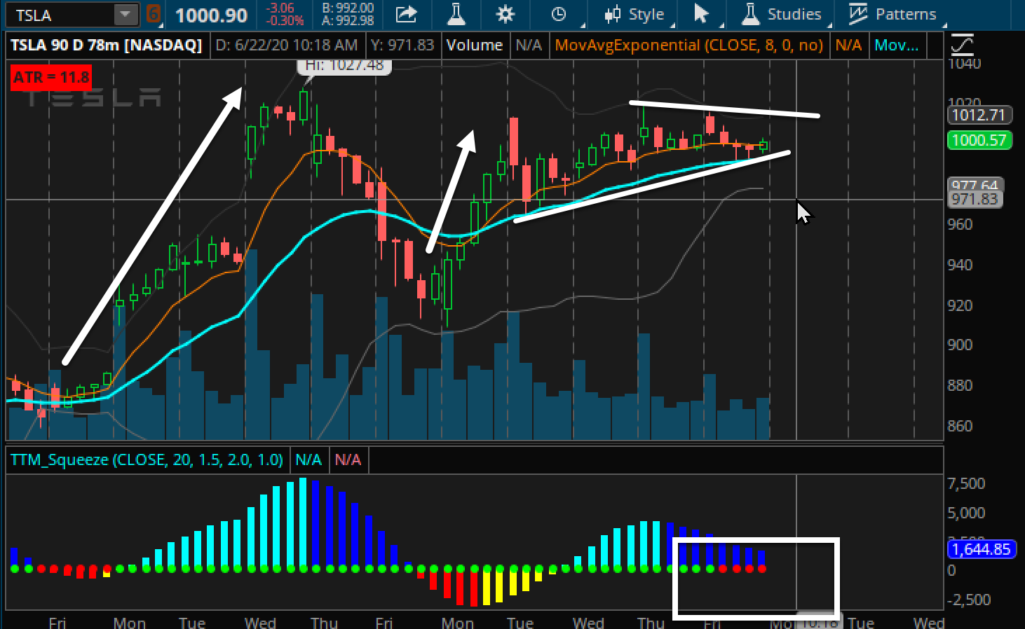Click the TSLA 90 D 78m [NASDAQ] header

107,46
